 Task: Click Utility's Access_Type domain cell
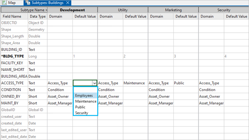(x=110, y=83)
